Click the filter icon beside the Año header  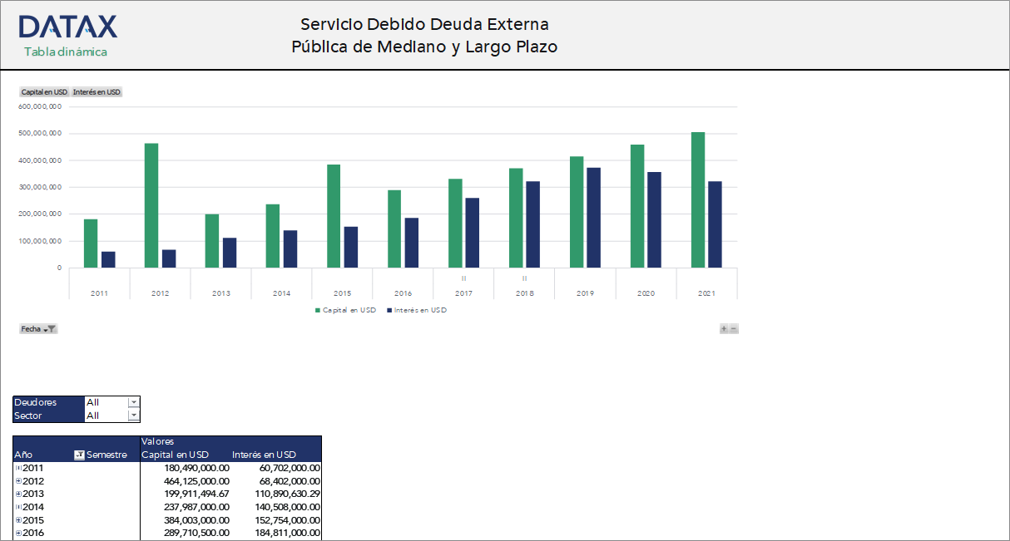[79, 455]
